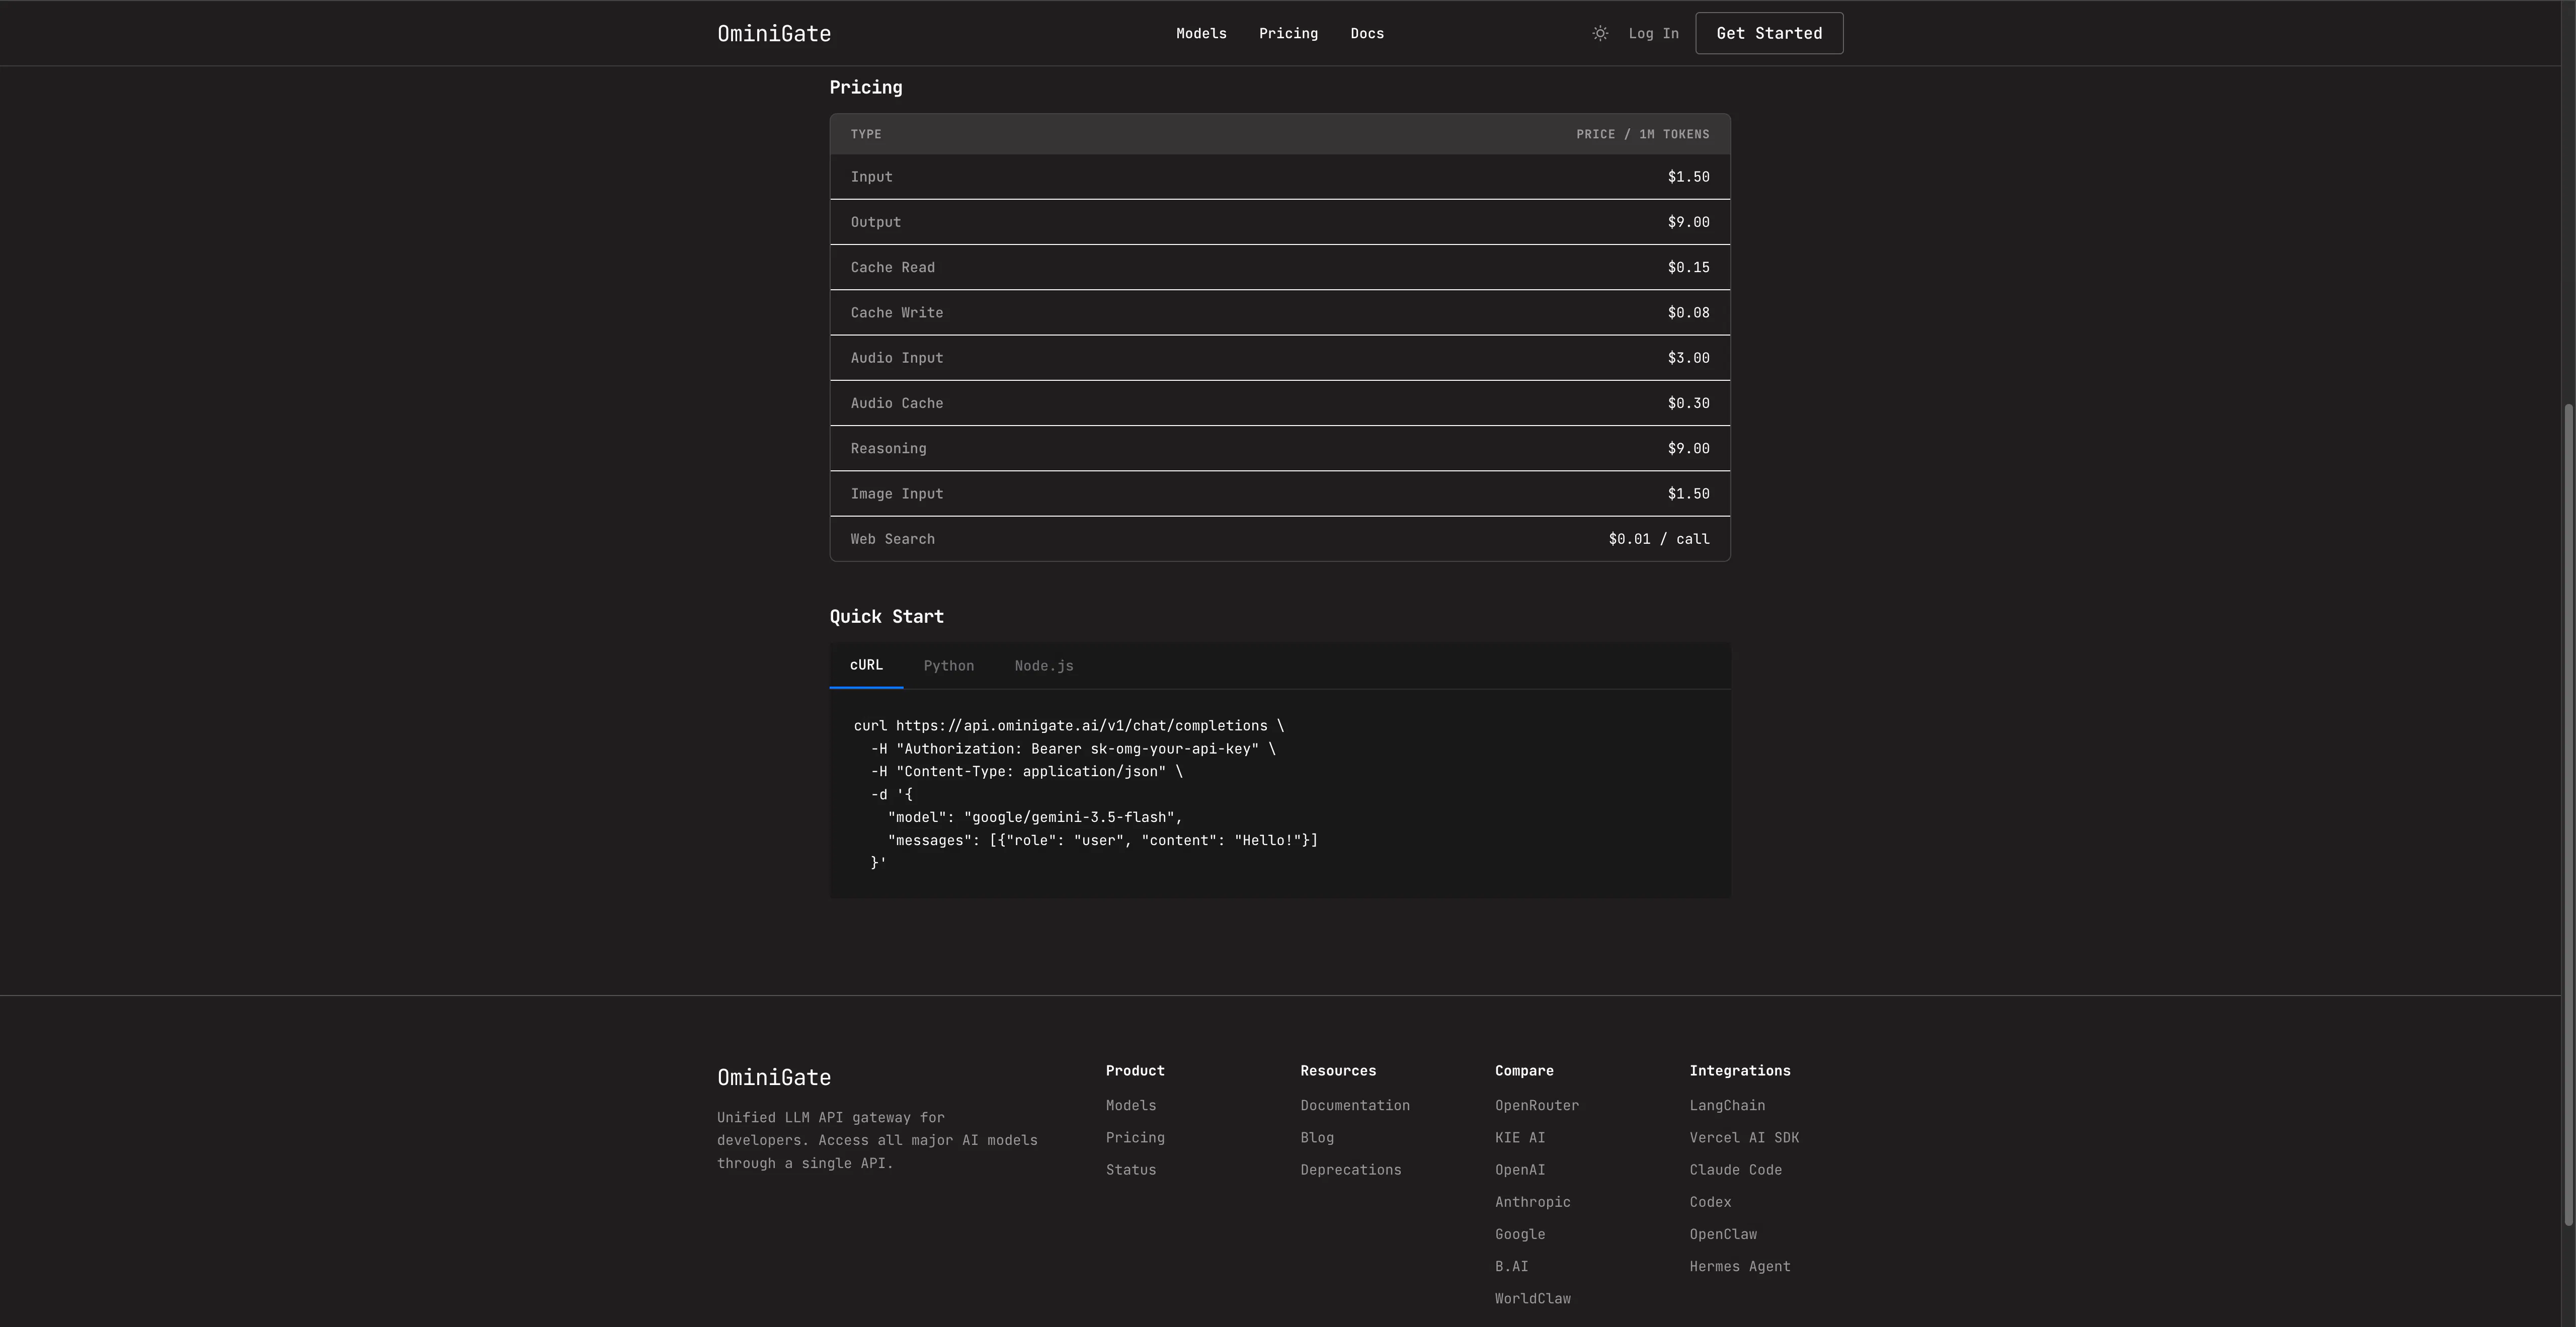This screenshot has height=1327, width=2576.
Task: Switch to the Node.js quick start tab
Action: tap(1043, 666)
